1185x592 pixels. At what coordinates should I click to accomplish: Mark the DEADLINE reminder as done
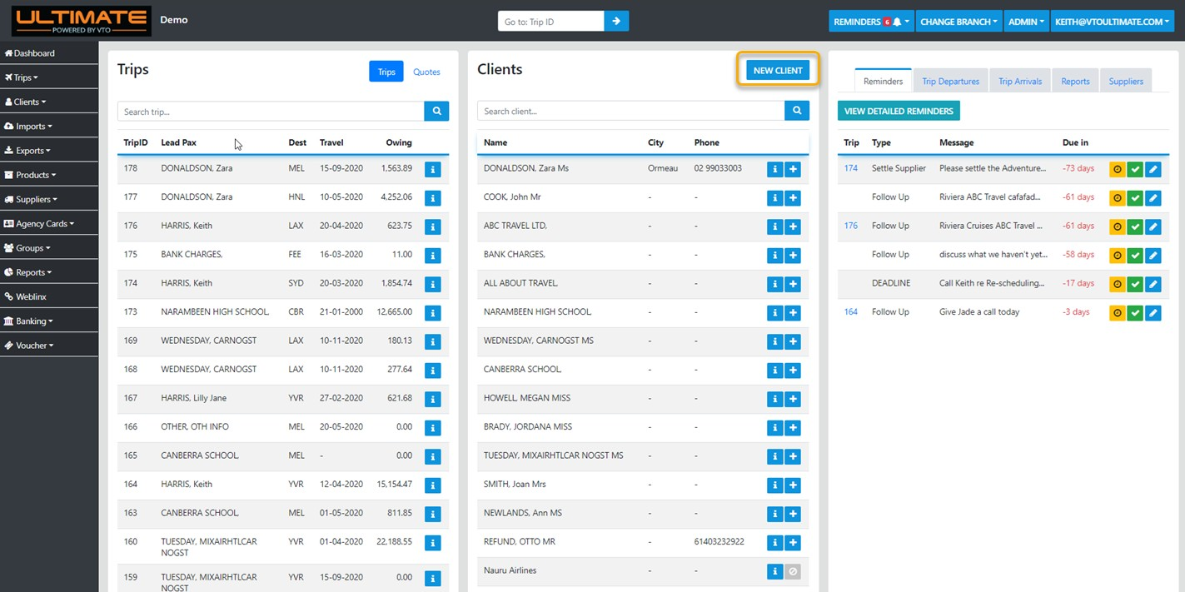tap(1135, 284)
